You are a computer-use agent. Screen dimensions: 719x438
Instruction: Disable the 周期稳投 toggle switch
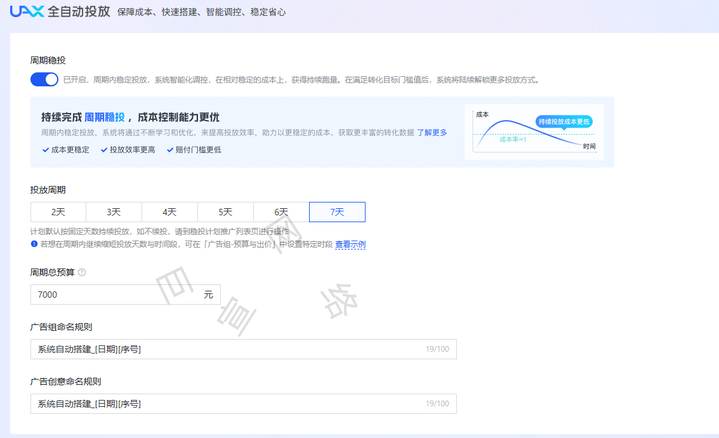pos(44,78)
